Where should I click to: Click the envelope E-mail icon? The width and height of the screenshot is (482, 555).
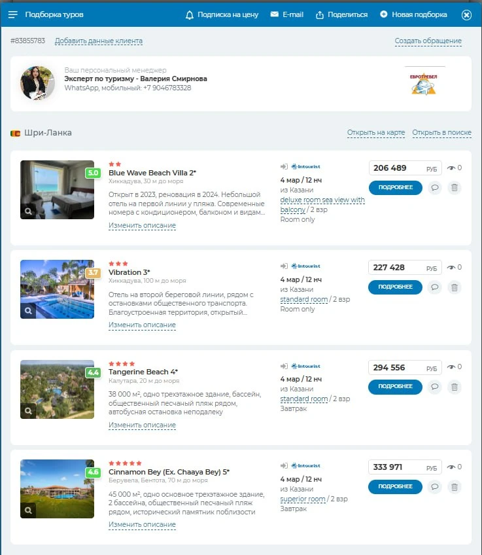coord(275,14)
